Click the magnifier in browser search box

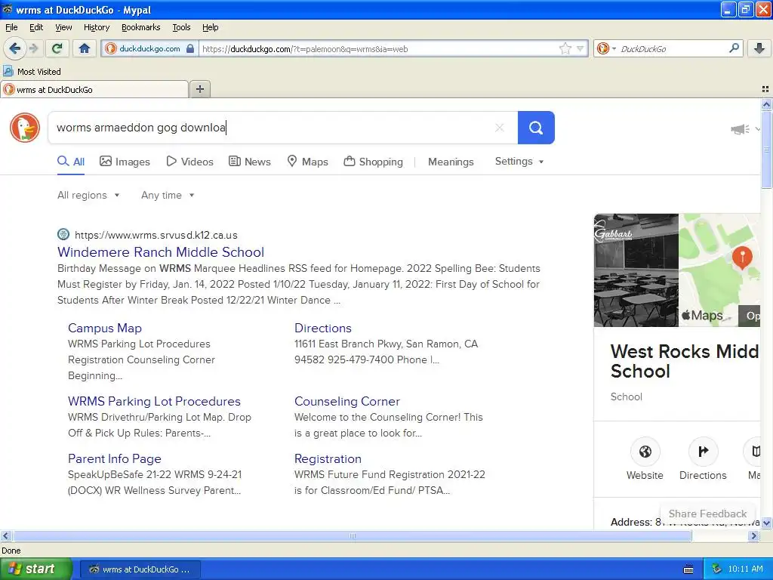point(734,48)
